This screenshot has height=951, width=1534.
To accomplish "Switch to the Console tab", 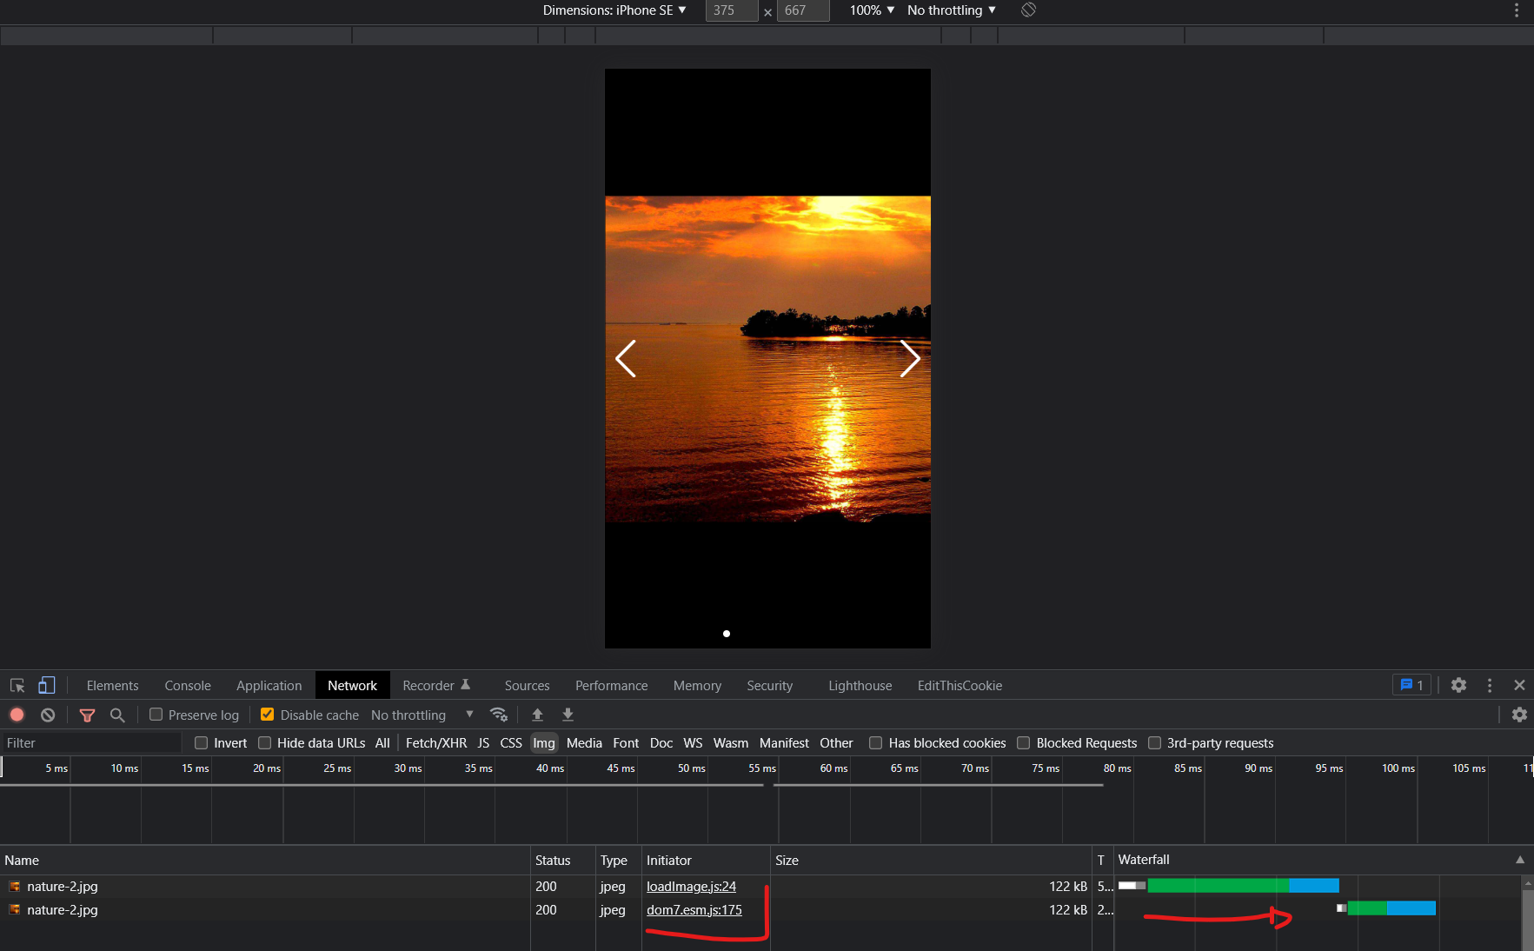I will click(x=187, y=685).
